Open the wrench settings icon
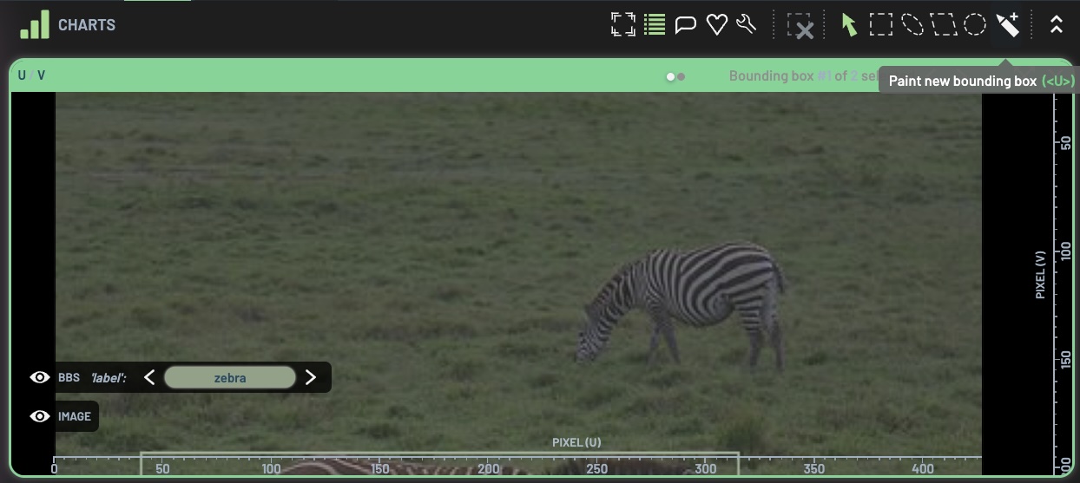 click(x=747, y=24)
